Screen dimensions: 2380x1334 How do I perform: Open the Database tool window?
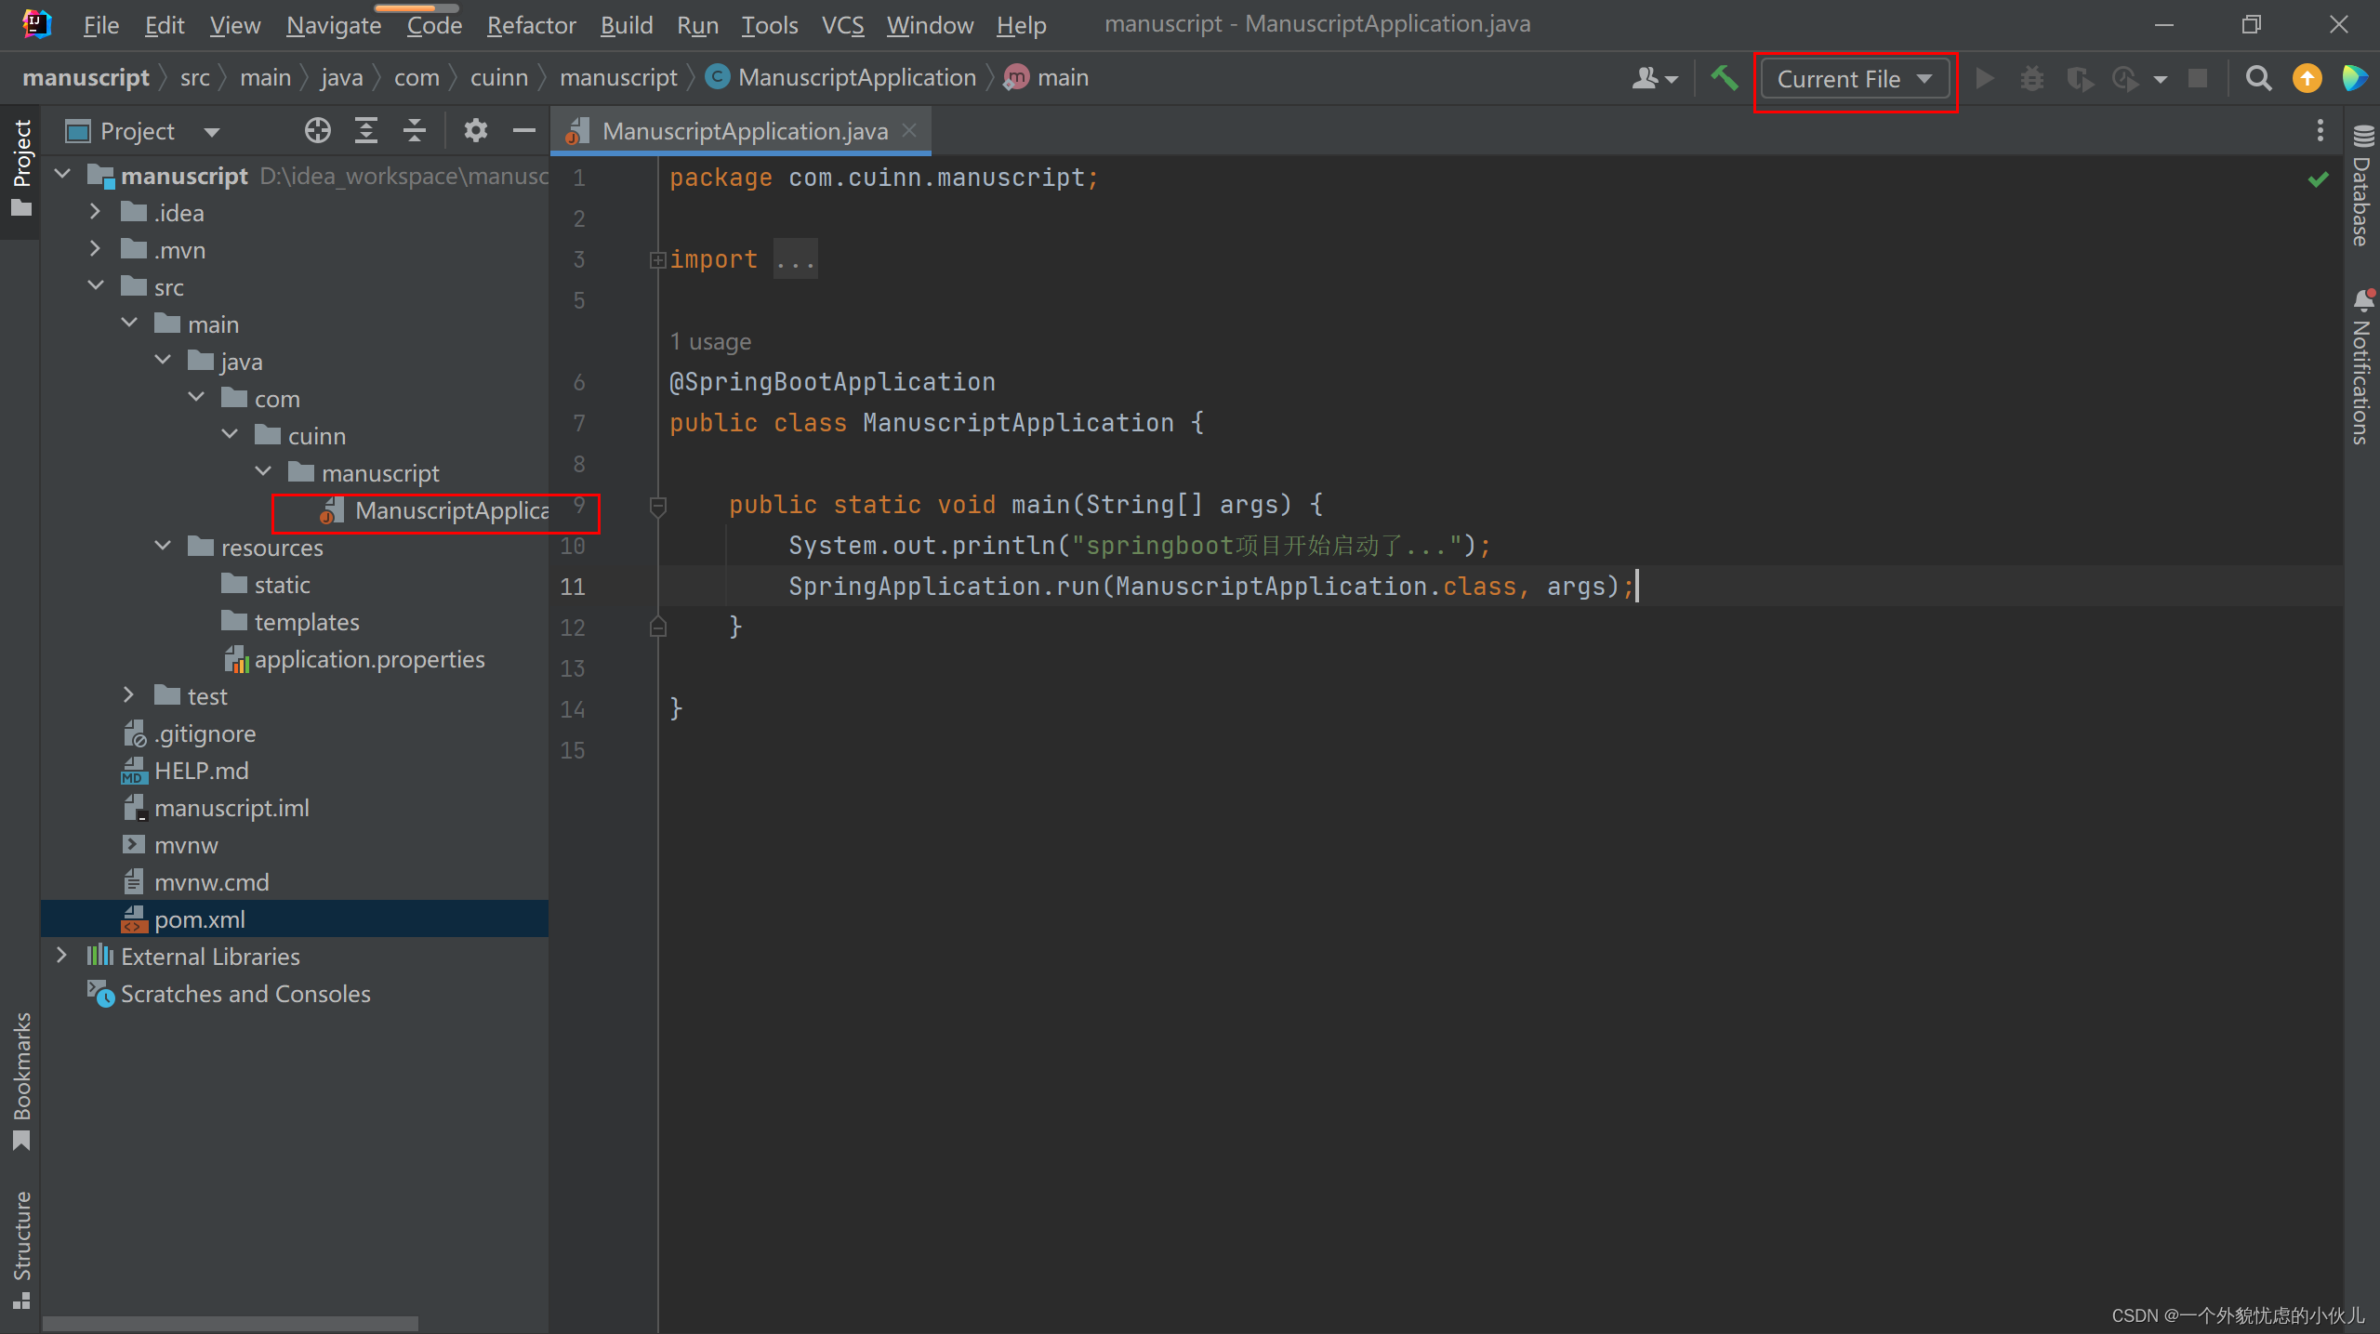(x=2362, y=184)
